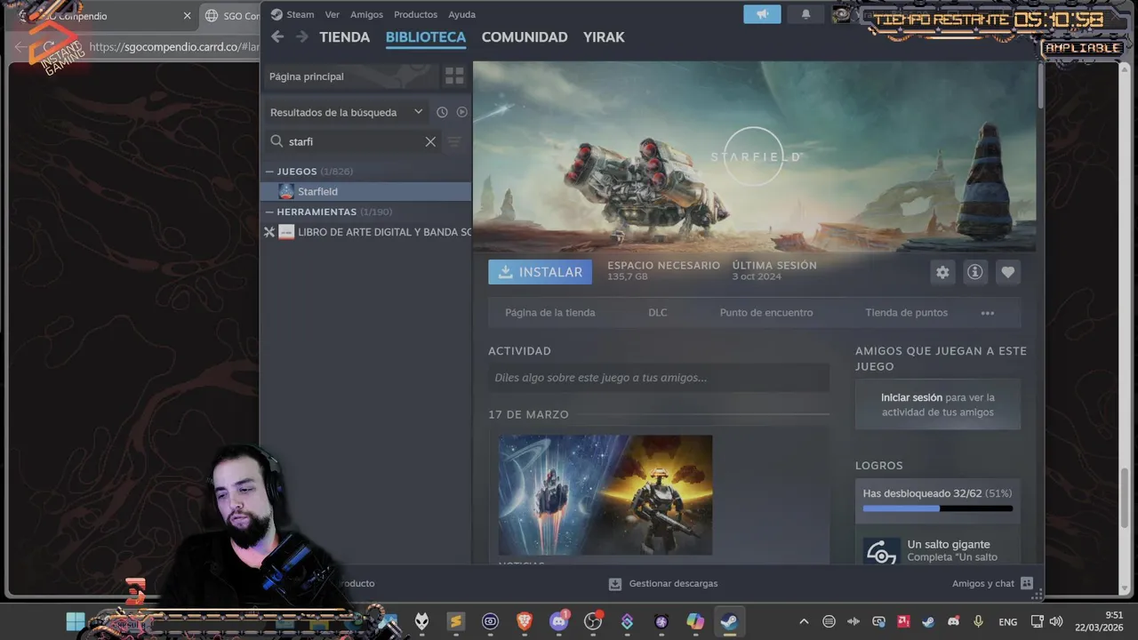Go forward with Steam's right arrow
This screenshot has height=640, width=1138.
click(x=301, y=36)
